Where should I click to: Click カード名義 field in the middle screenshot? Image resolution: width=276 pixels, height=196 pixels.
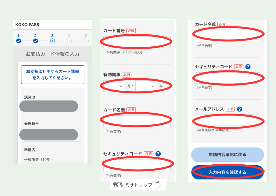137,121
